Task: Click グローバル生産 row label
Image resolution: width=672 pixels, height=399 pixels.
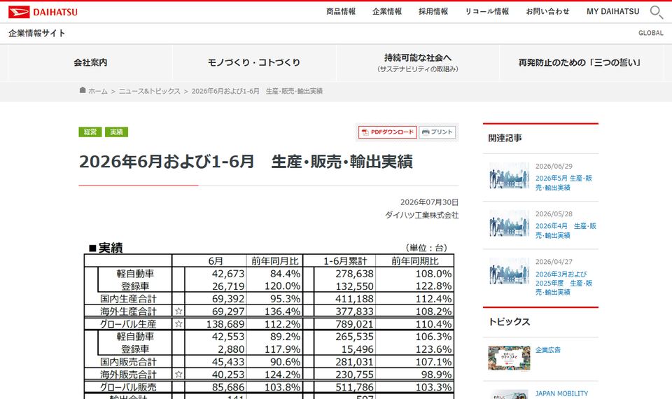Action: pyautogui.click(x=128, y=324)
